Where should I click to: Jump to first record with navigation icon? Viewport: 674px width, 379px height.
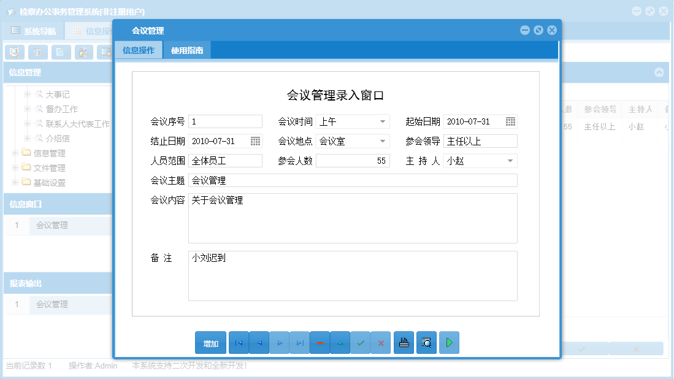[x=239, y=342]
